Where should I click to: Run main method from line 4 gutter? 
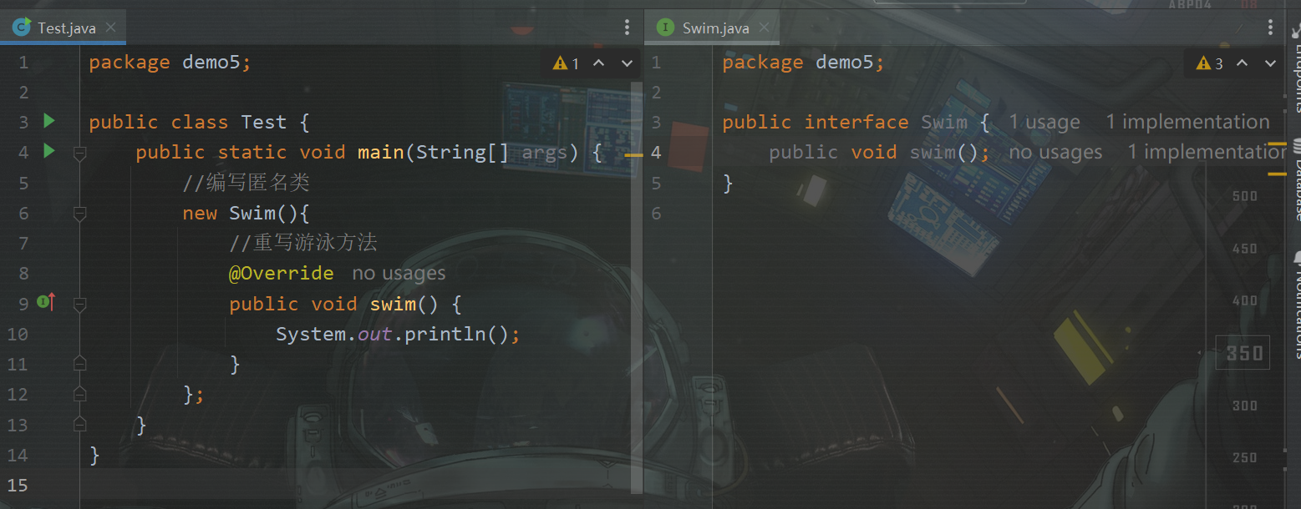point(48,151)
